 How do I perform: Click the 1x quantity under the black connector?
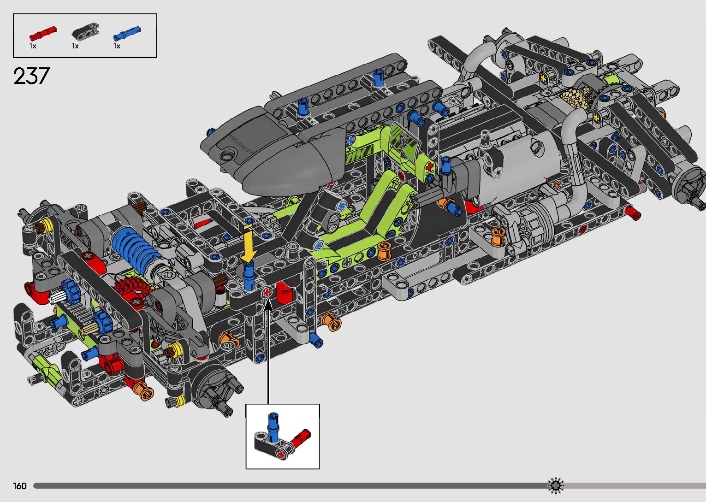click(x=75, y=46)
